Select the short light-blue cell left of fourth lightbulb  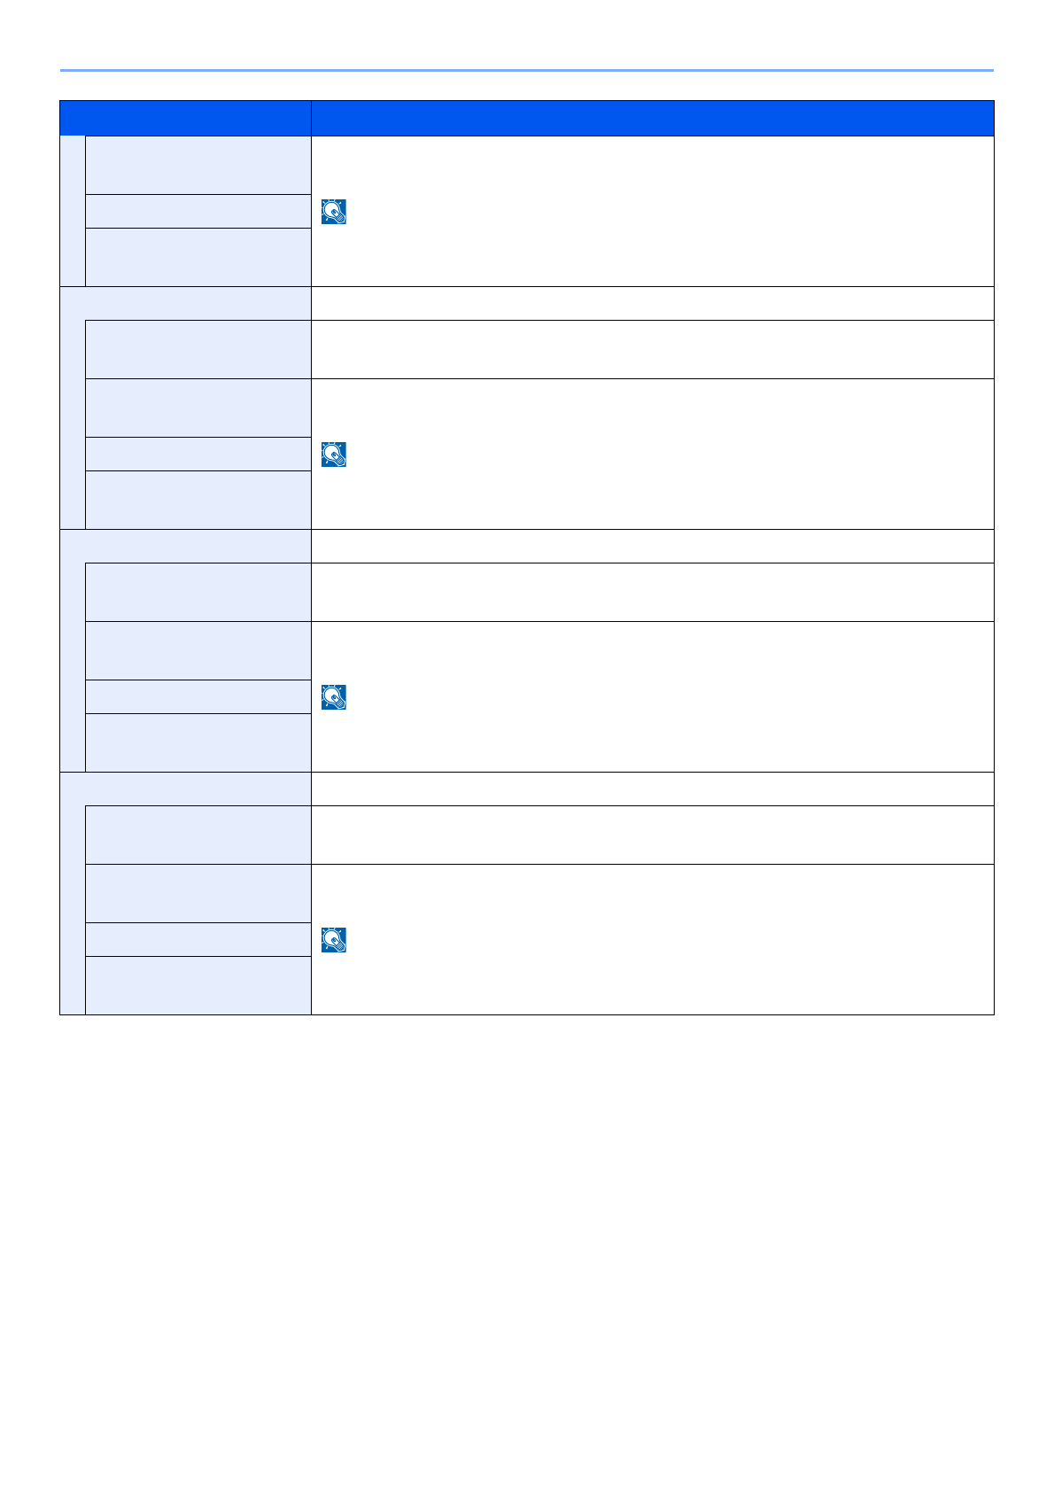(198, 939)
